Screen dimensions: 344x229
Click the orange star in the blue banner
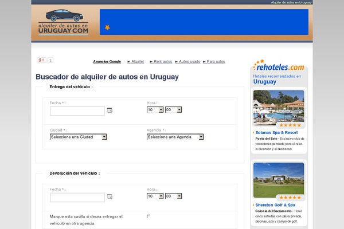tap(107, 27)
